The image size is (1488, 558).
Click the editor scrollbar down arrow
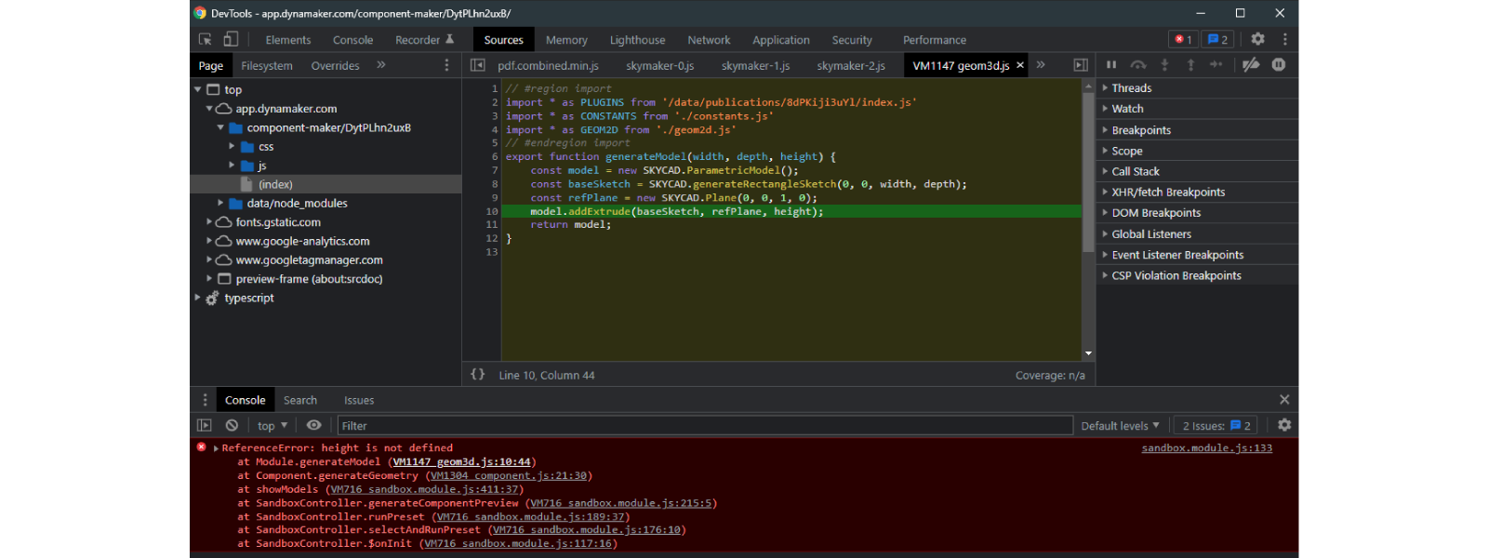pyautogui.click(x=1088, y=353)
